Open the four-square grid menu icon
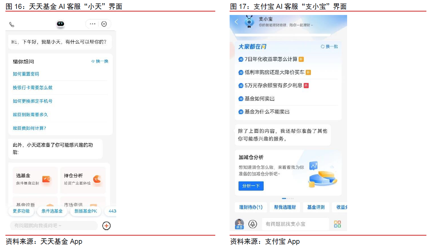 [x=338, y=224]
